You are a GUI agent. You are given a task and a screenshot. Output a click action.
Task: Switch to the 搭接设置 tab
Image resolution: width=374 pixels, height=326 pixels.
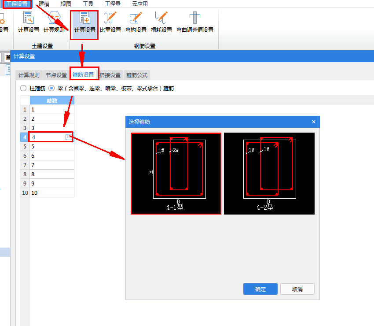[110, 75]
